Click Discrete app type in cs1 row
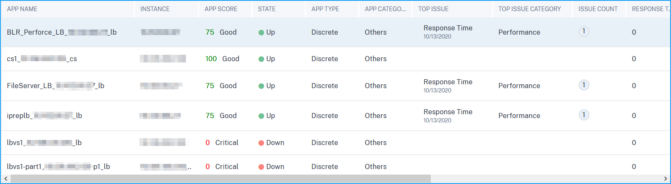 tap(325, 59)
